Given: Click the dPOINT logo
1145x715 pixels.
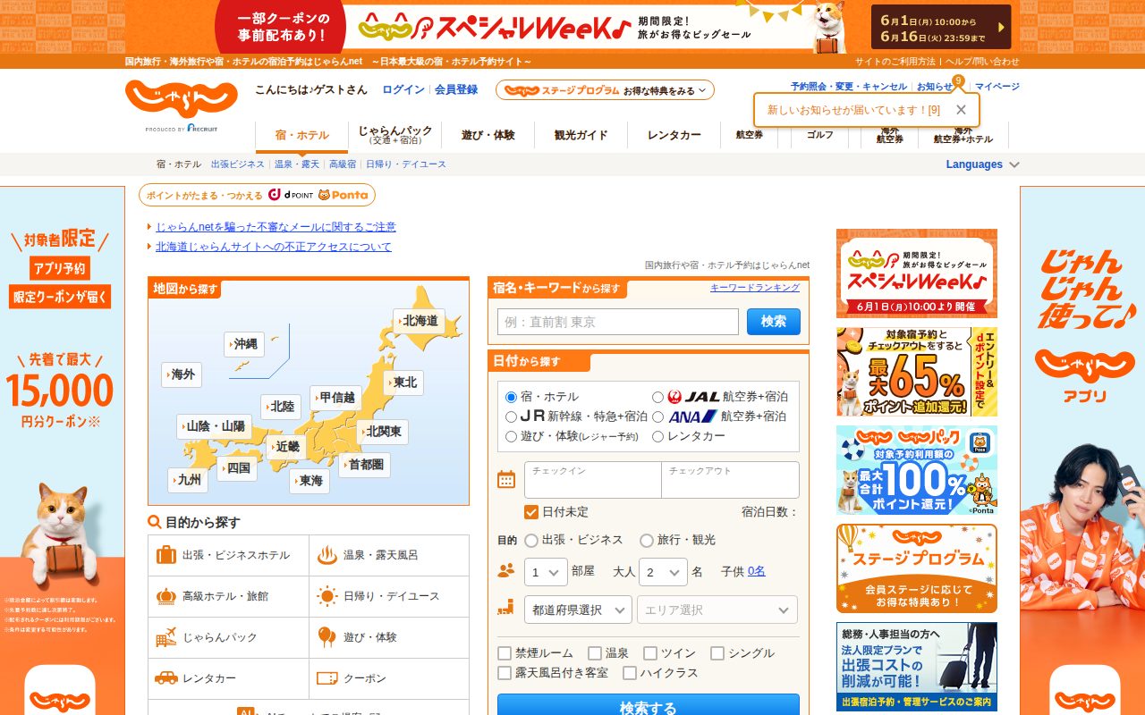Looking at the screenshot, I should 291,195.
